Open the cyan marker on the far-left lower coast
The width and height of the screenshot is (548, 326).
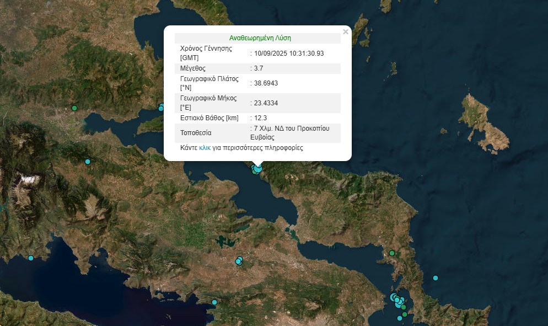point(31,258)
